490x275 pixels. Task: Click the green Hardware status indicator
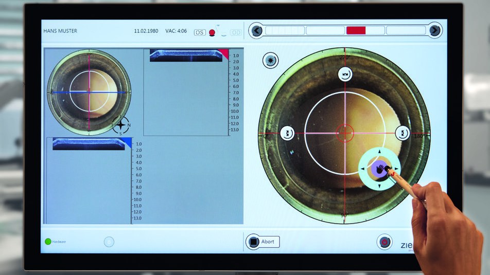[x=48, y=242]
